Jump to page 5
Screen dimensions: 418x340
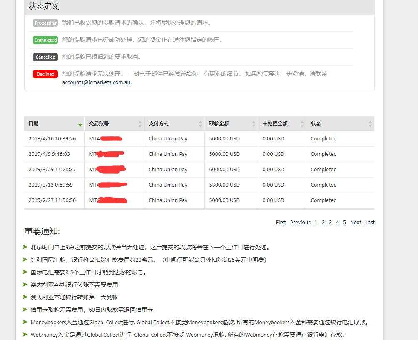pyautogui.click(x=344, y=222)
